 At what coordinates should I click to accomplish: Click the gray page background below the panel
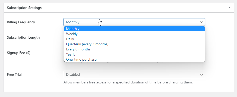pos(118,95)
